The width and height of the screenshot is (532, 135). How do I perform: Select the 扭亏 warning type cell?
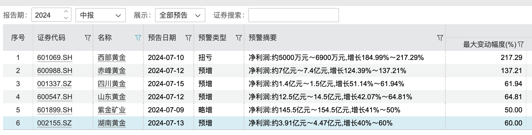pyautogui.click(x=205, y=58)
